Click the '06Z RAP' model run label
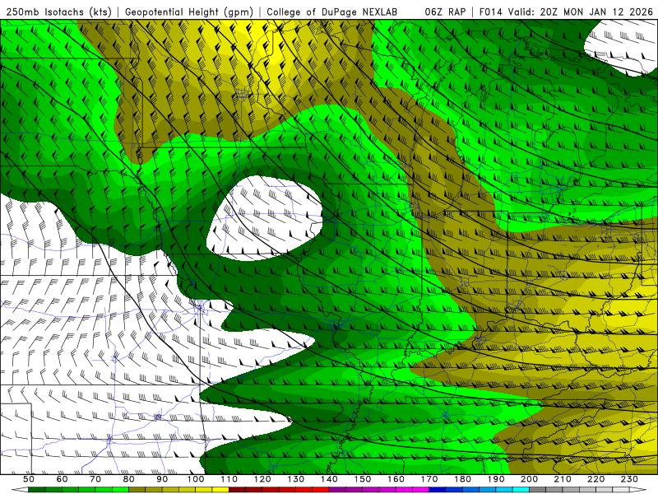Screen dimensions: 658x494 tap(445, 12)
